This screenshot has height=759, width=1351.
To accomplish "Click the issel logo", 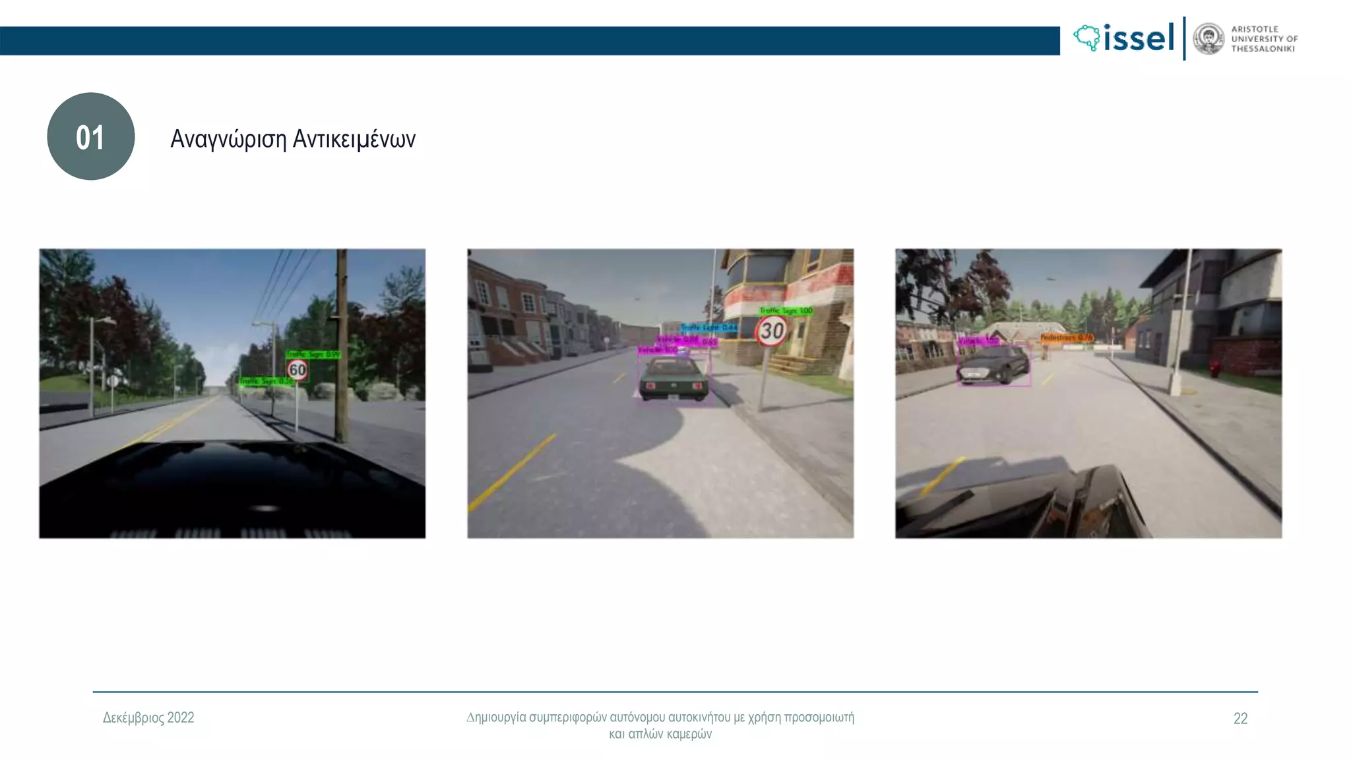I will 1137,38.
